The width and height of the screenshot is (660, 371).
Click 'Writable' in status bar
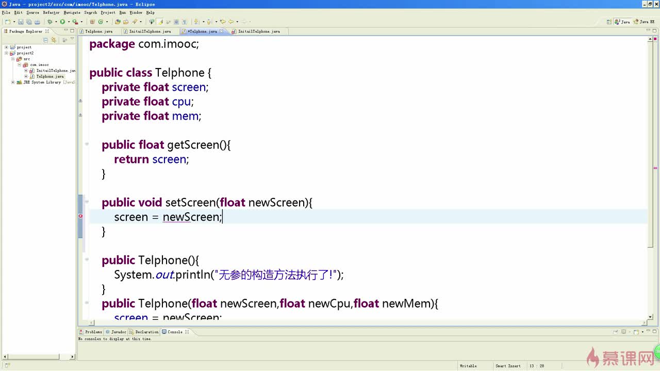pyautogui.click(x=468, y=366)
